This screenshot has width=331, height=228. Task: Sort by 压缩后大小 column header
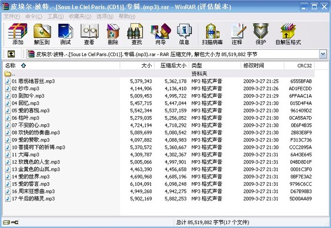172,66
